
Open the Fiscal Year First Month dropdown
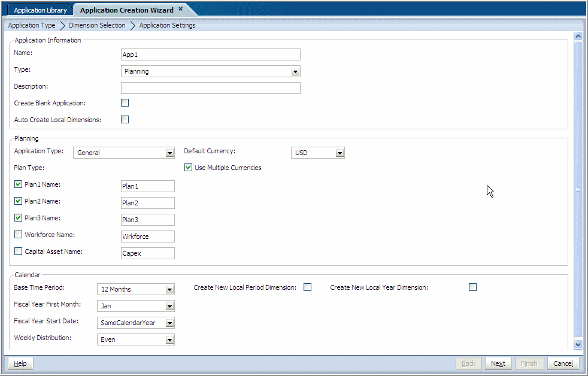169,306
